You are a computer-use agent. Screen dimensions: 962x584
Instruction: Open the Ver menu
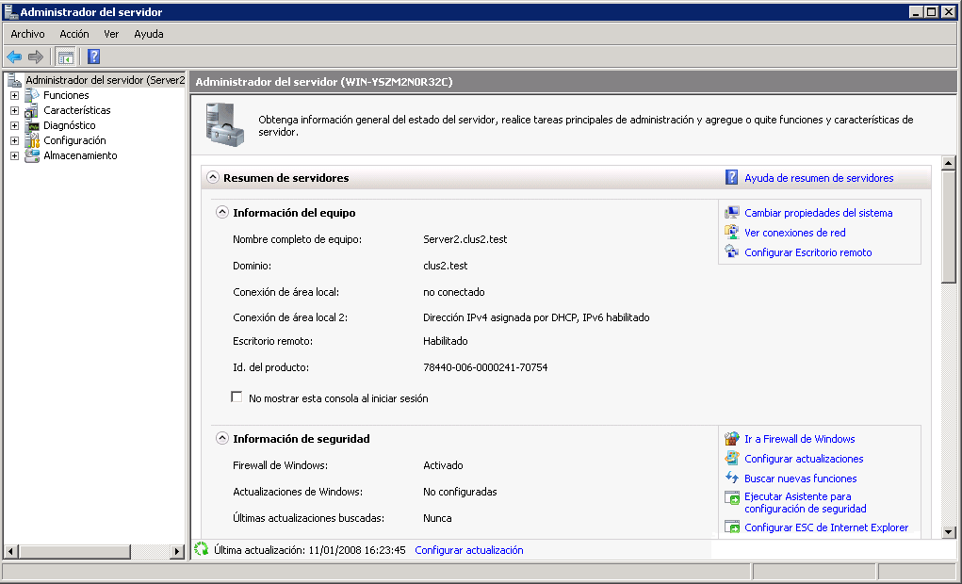[x=111, y=34]
